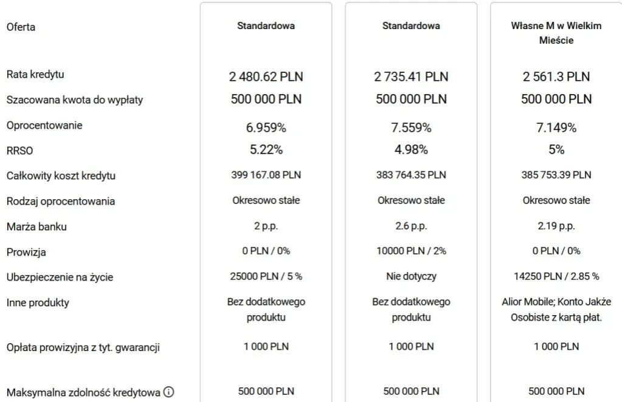Click the 2 735.41 PLN installment amount
The height and width of the screenshot is (402, 622).
tap(411, 77)
